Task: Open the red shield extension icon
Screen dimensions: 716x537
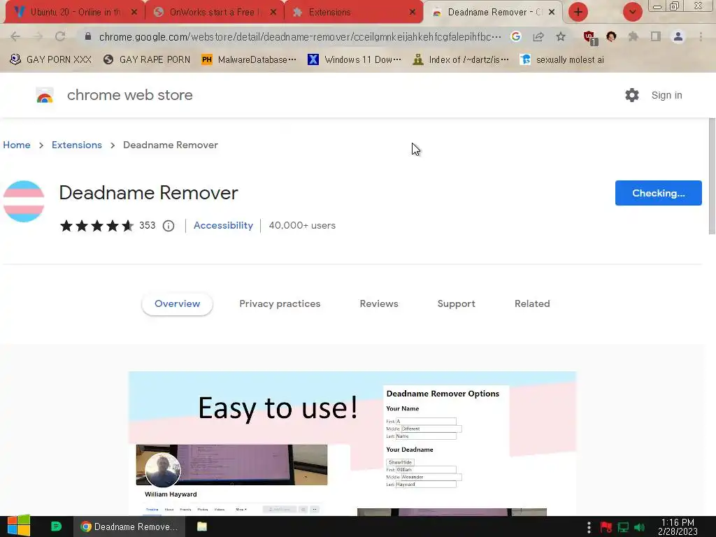Action: (x=589, y=37)
